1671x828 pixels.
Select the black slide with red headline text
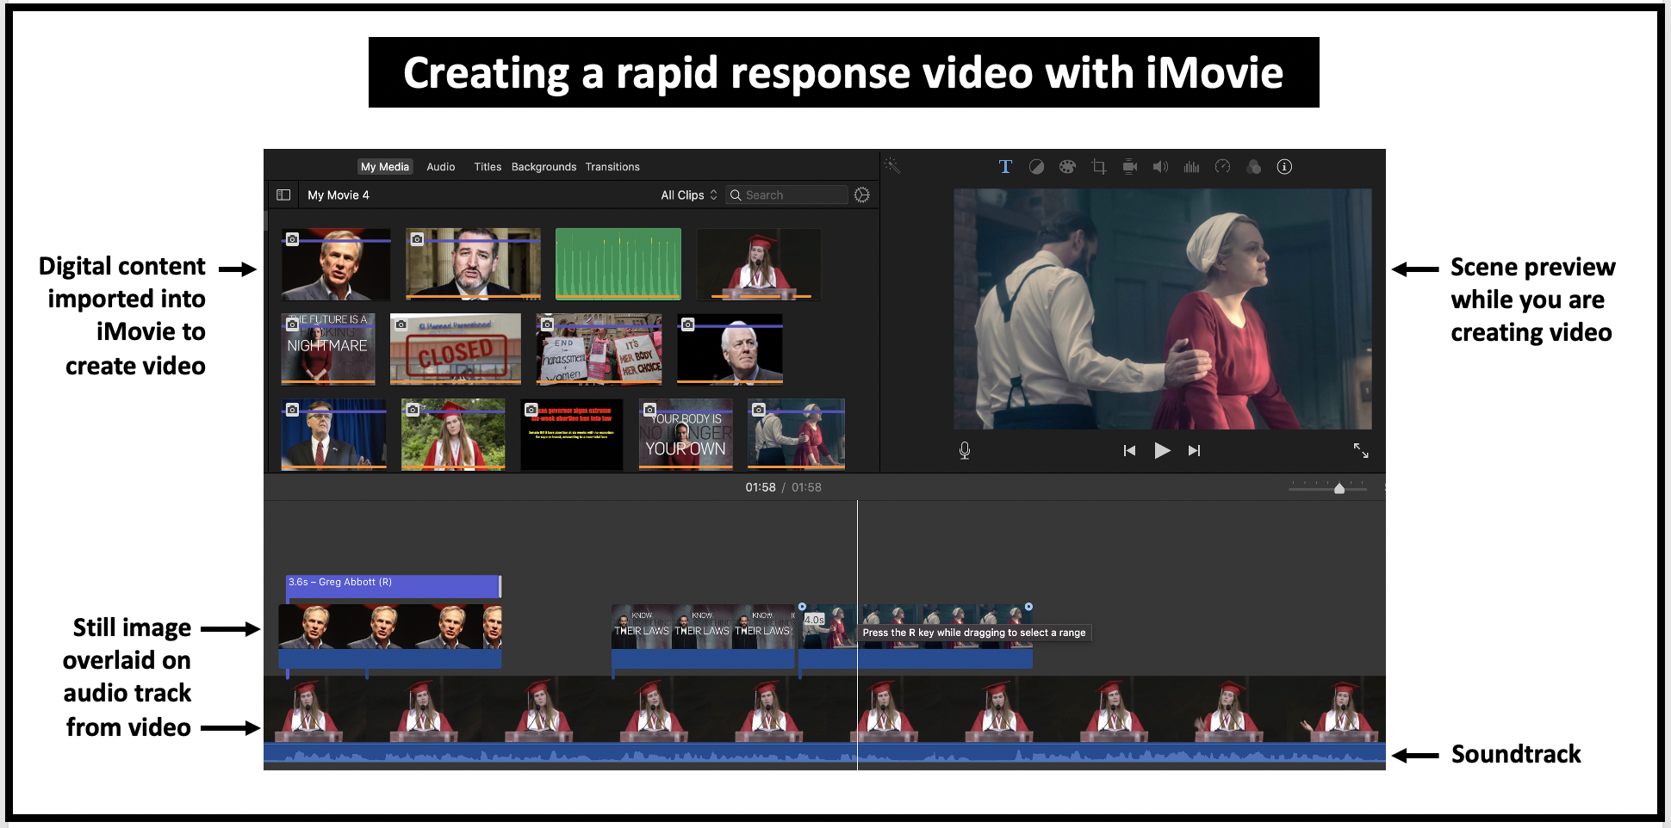[572, 434]
